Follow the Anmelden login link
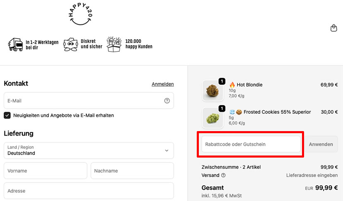343x201 pixels. pos(163,84)
